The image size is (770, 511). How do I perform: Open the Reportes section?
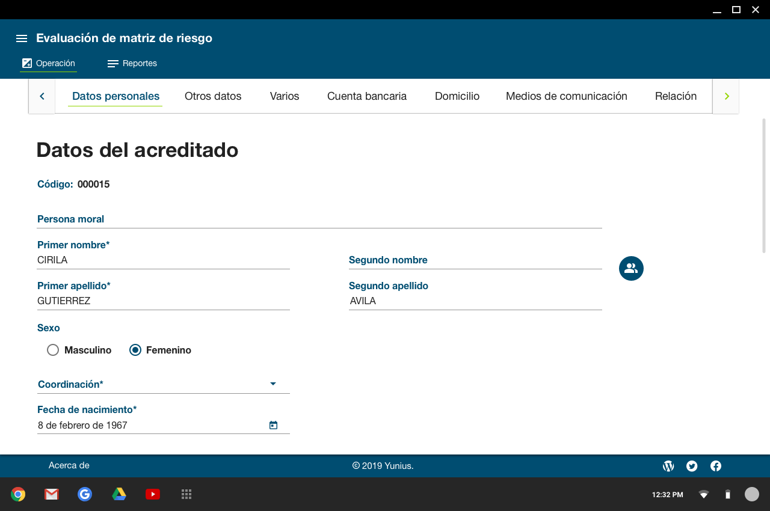[132, 63]
